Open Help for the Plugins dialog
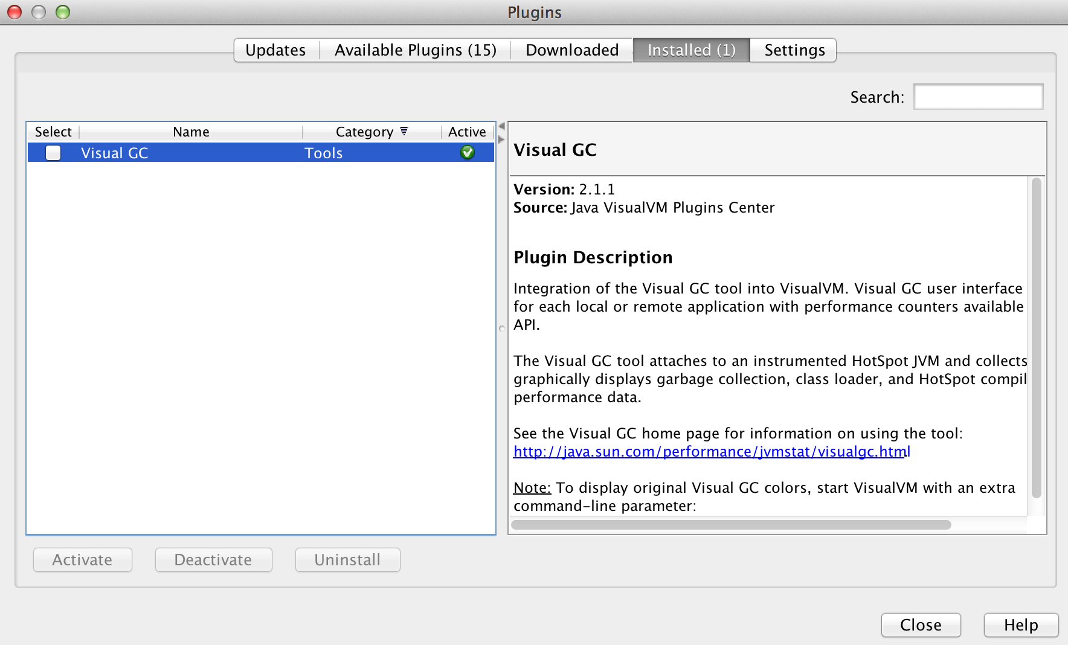The image size is (1068, 645). (x=1020, y=625)
